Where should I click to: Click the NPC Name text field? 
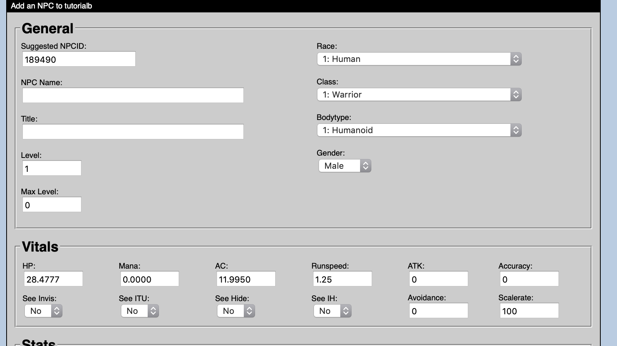[133, 95]
